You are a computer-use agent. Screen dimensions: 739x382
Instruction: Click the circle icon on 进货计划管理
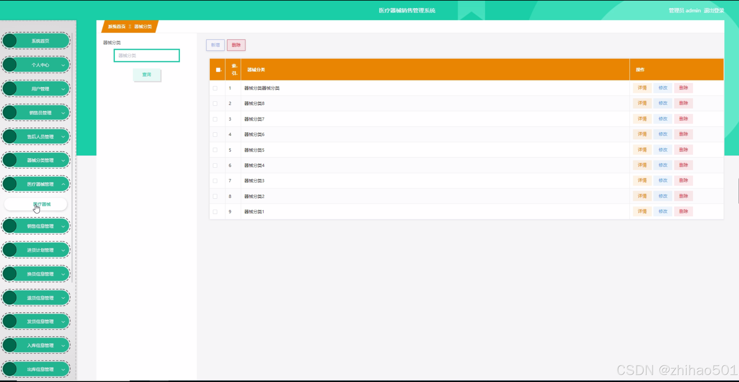10,250
